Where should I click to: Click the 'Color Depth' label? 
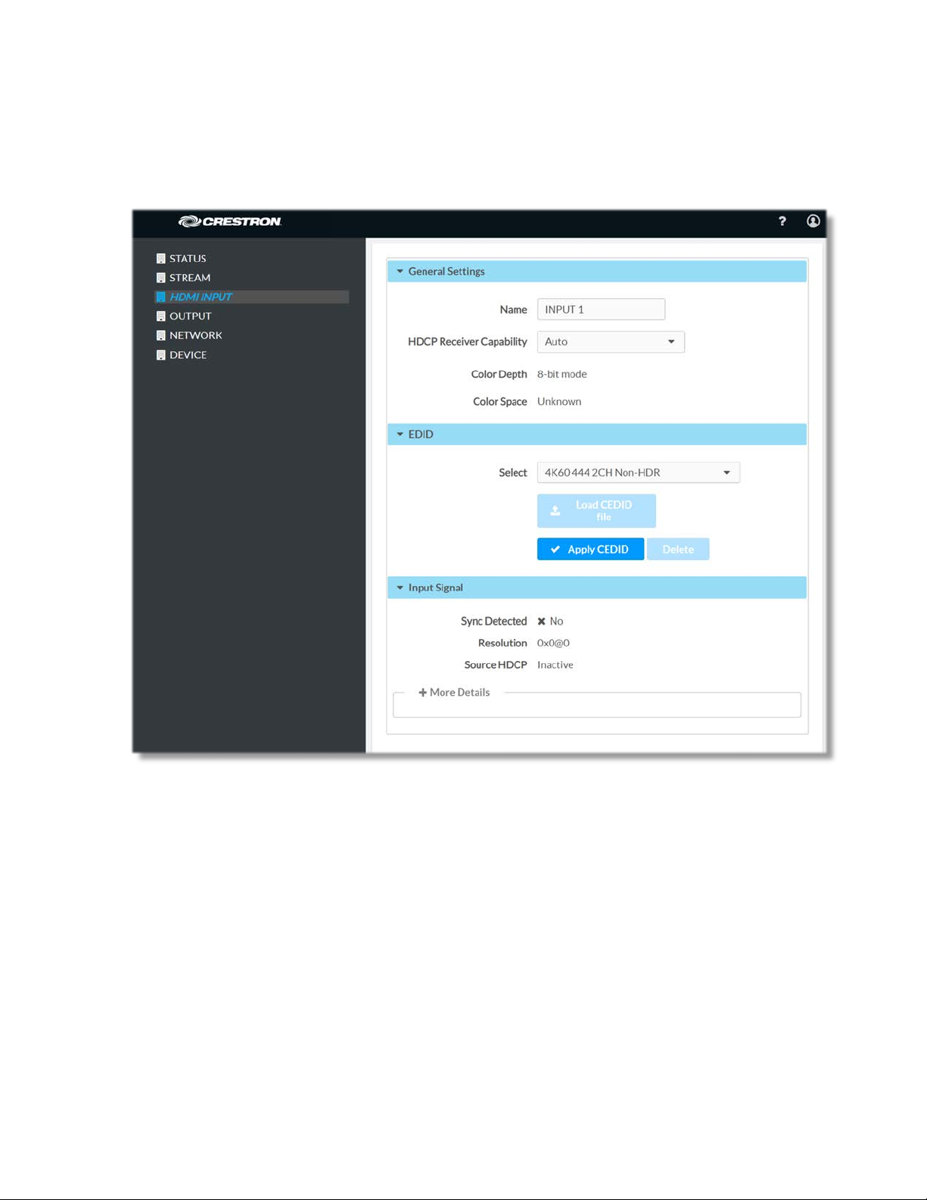coord(499,374)
